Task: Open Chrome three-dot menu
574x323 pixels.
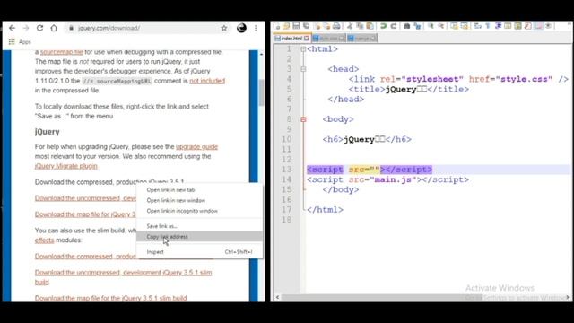Action: pos(256,28)
